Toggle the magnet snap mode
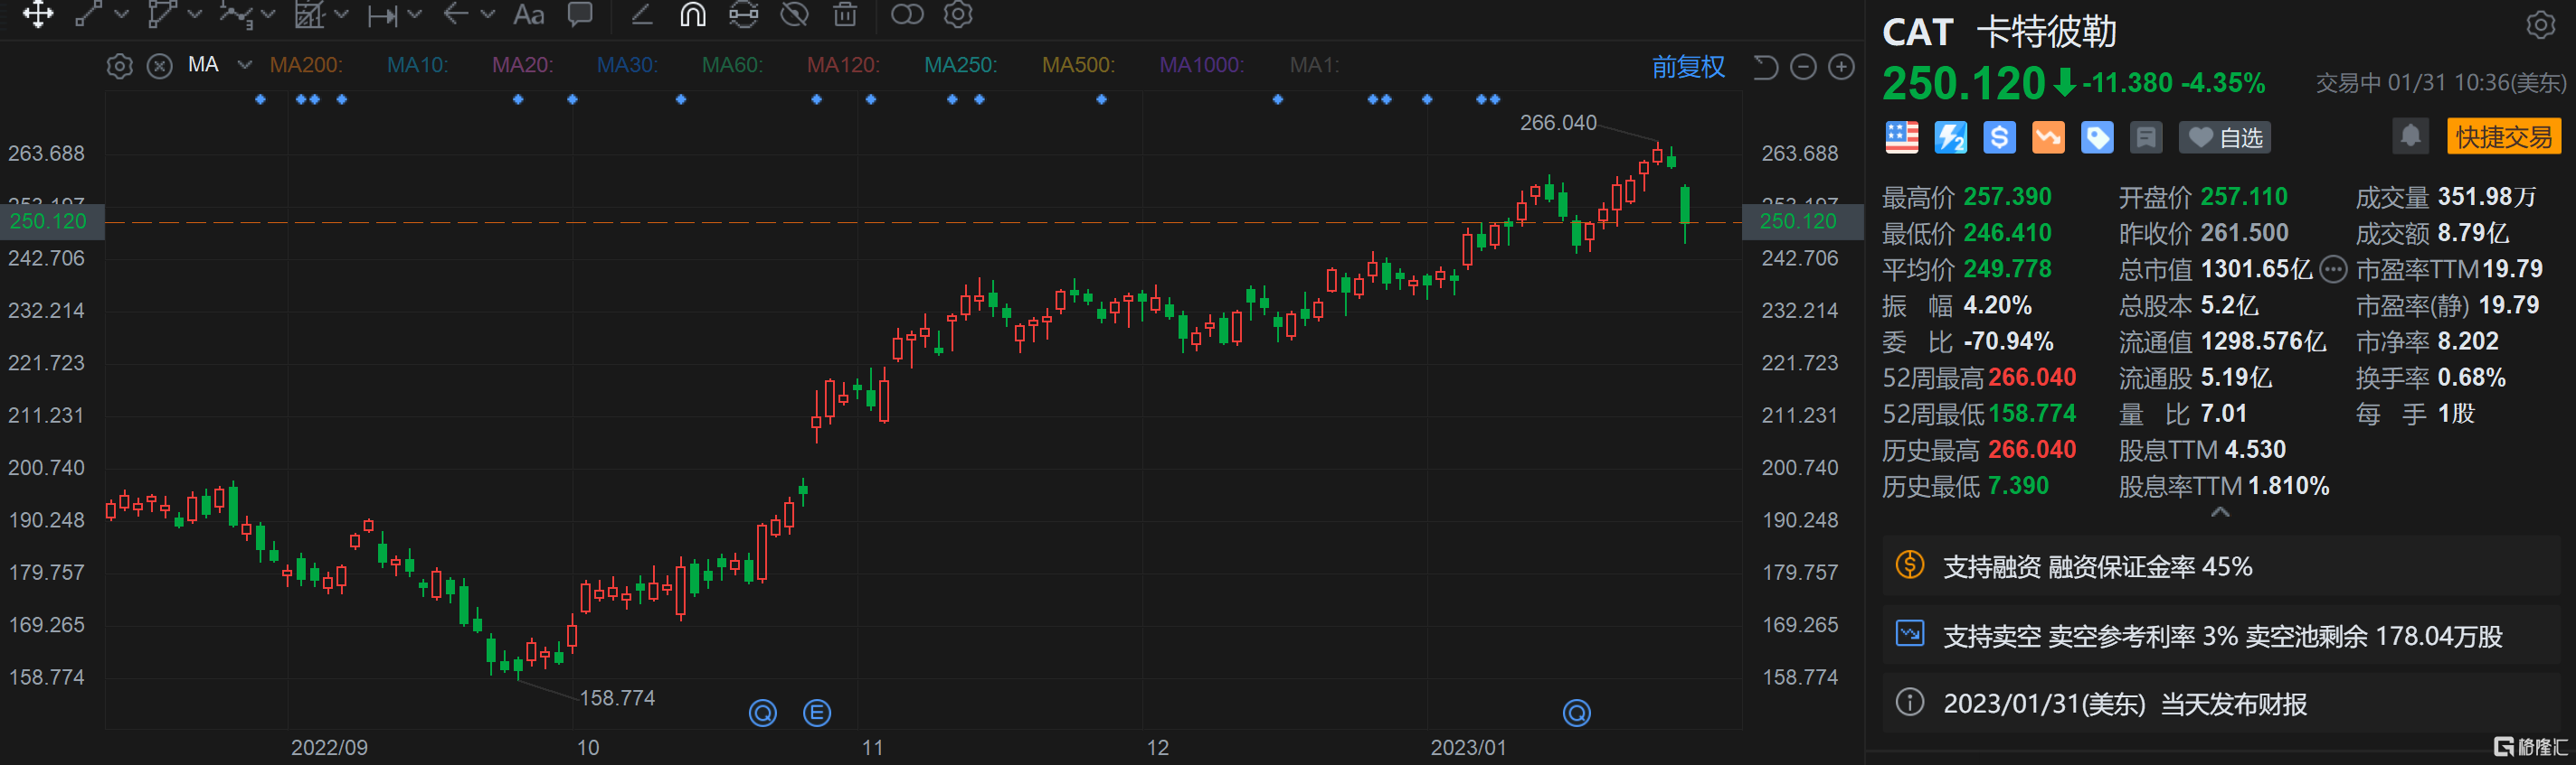This screenshot has width=2576, height=765. click(693, 14)
